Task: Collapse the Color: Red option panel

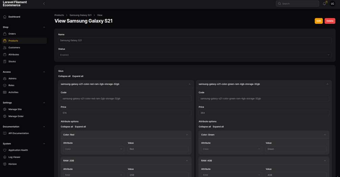Action: pos(187,135)
